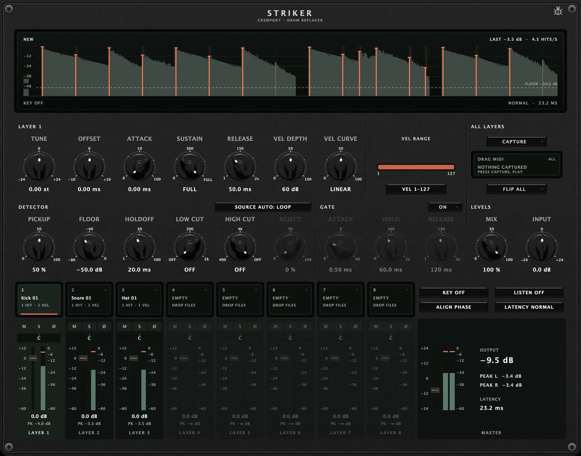Toggle the KEY OFF button
Screen dimensions: 581x456
pos(454,292)
